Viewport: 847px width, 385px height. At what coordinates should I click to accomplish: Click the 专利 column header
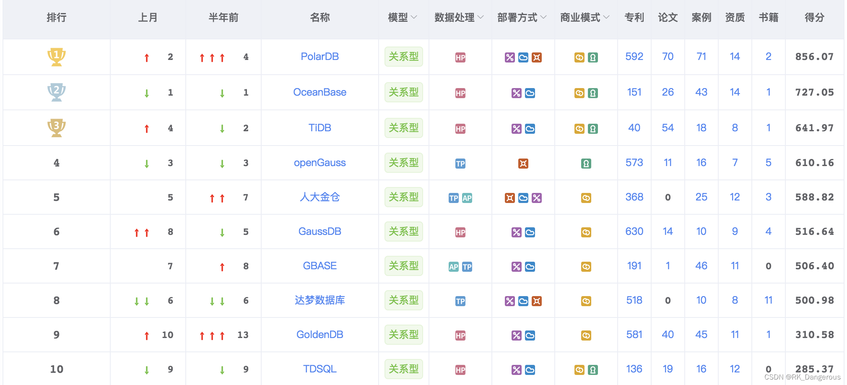pos(634,18)
